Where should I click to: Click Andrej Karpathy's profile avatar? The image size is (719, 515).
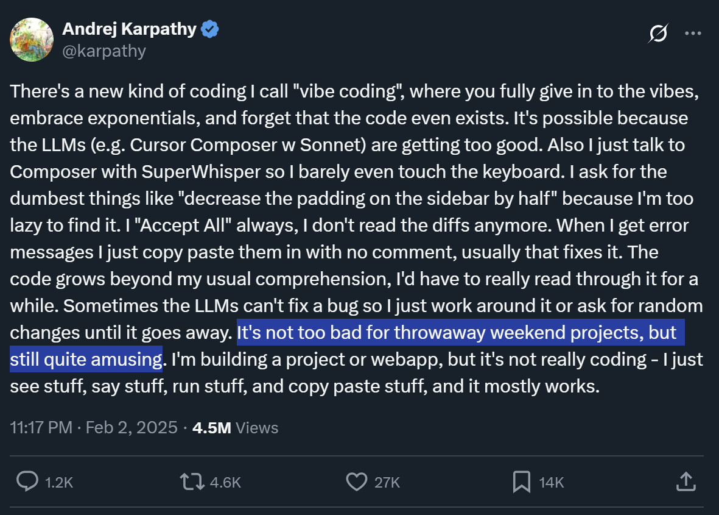click(x=32, y=40)
